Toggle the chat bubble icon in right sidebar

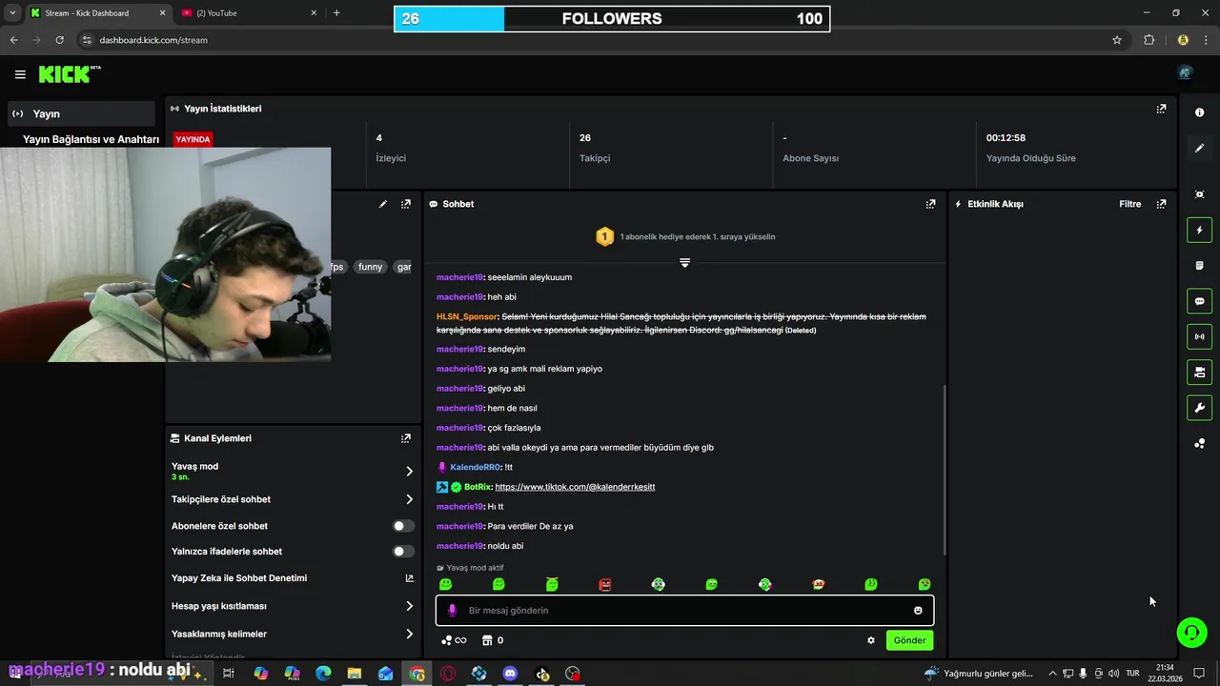pos(1199,301)
